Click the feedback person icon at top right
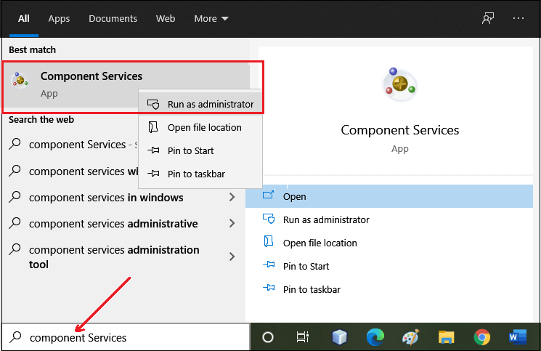This screenshot has height=351, width=541. pos(488,18)
